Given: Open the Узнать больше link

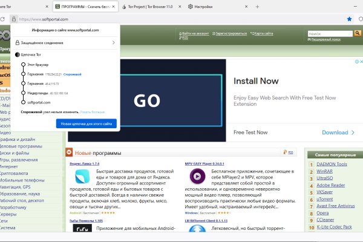Looking at the screenshot, I should click(93, 112).
